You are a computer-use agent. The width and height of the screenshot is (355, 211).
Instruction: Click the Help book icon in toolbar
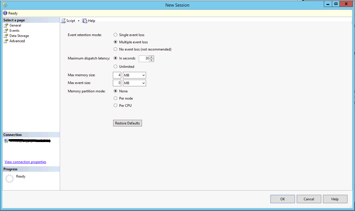(x=85, y=21)
